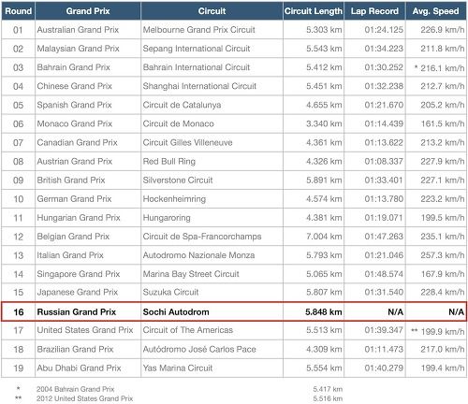
Task: Select the Red Bull Ring cell
Action: (212, 161)
